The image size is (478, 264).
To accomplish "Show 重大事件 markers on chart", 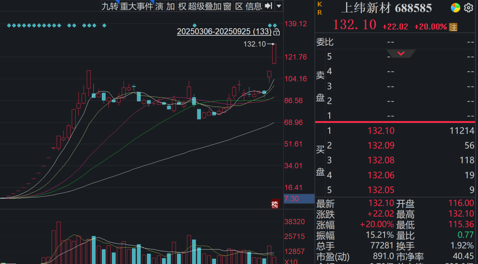I will click(x=137, y=6).
